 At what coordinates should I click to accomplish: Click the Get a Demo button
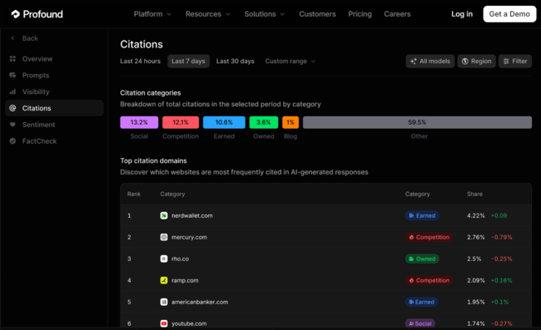pos(509,14)
